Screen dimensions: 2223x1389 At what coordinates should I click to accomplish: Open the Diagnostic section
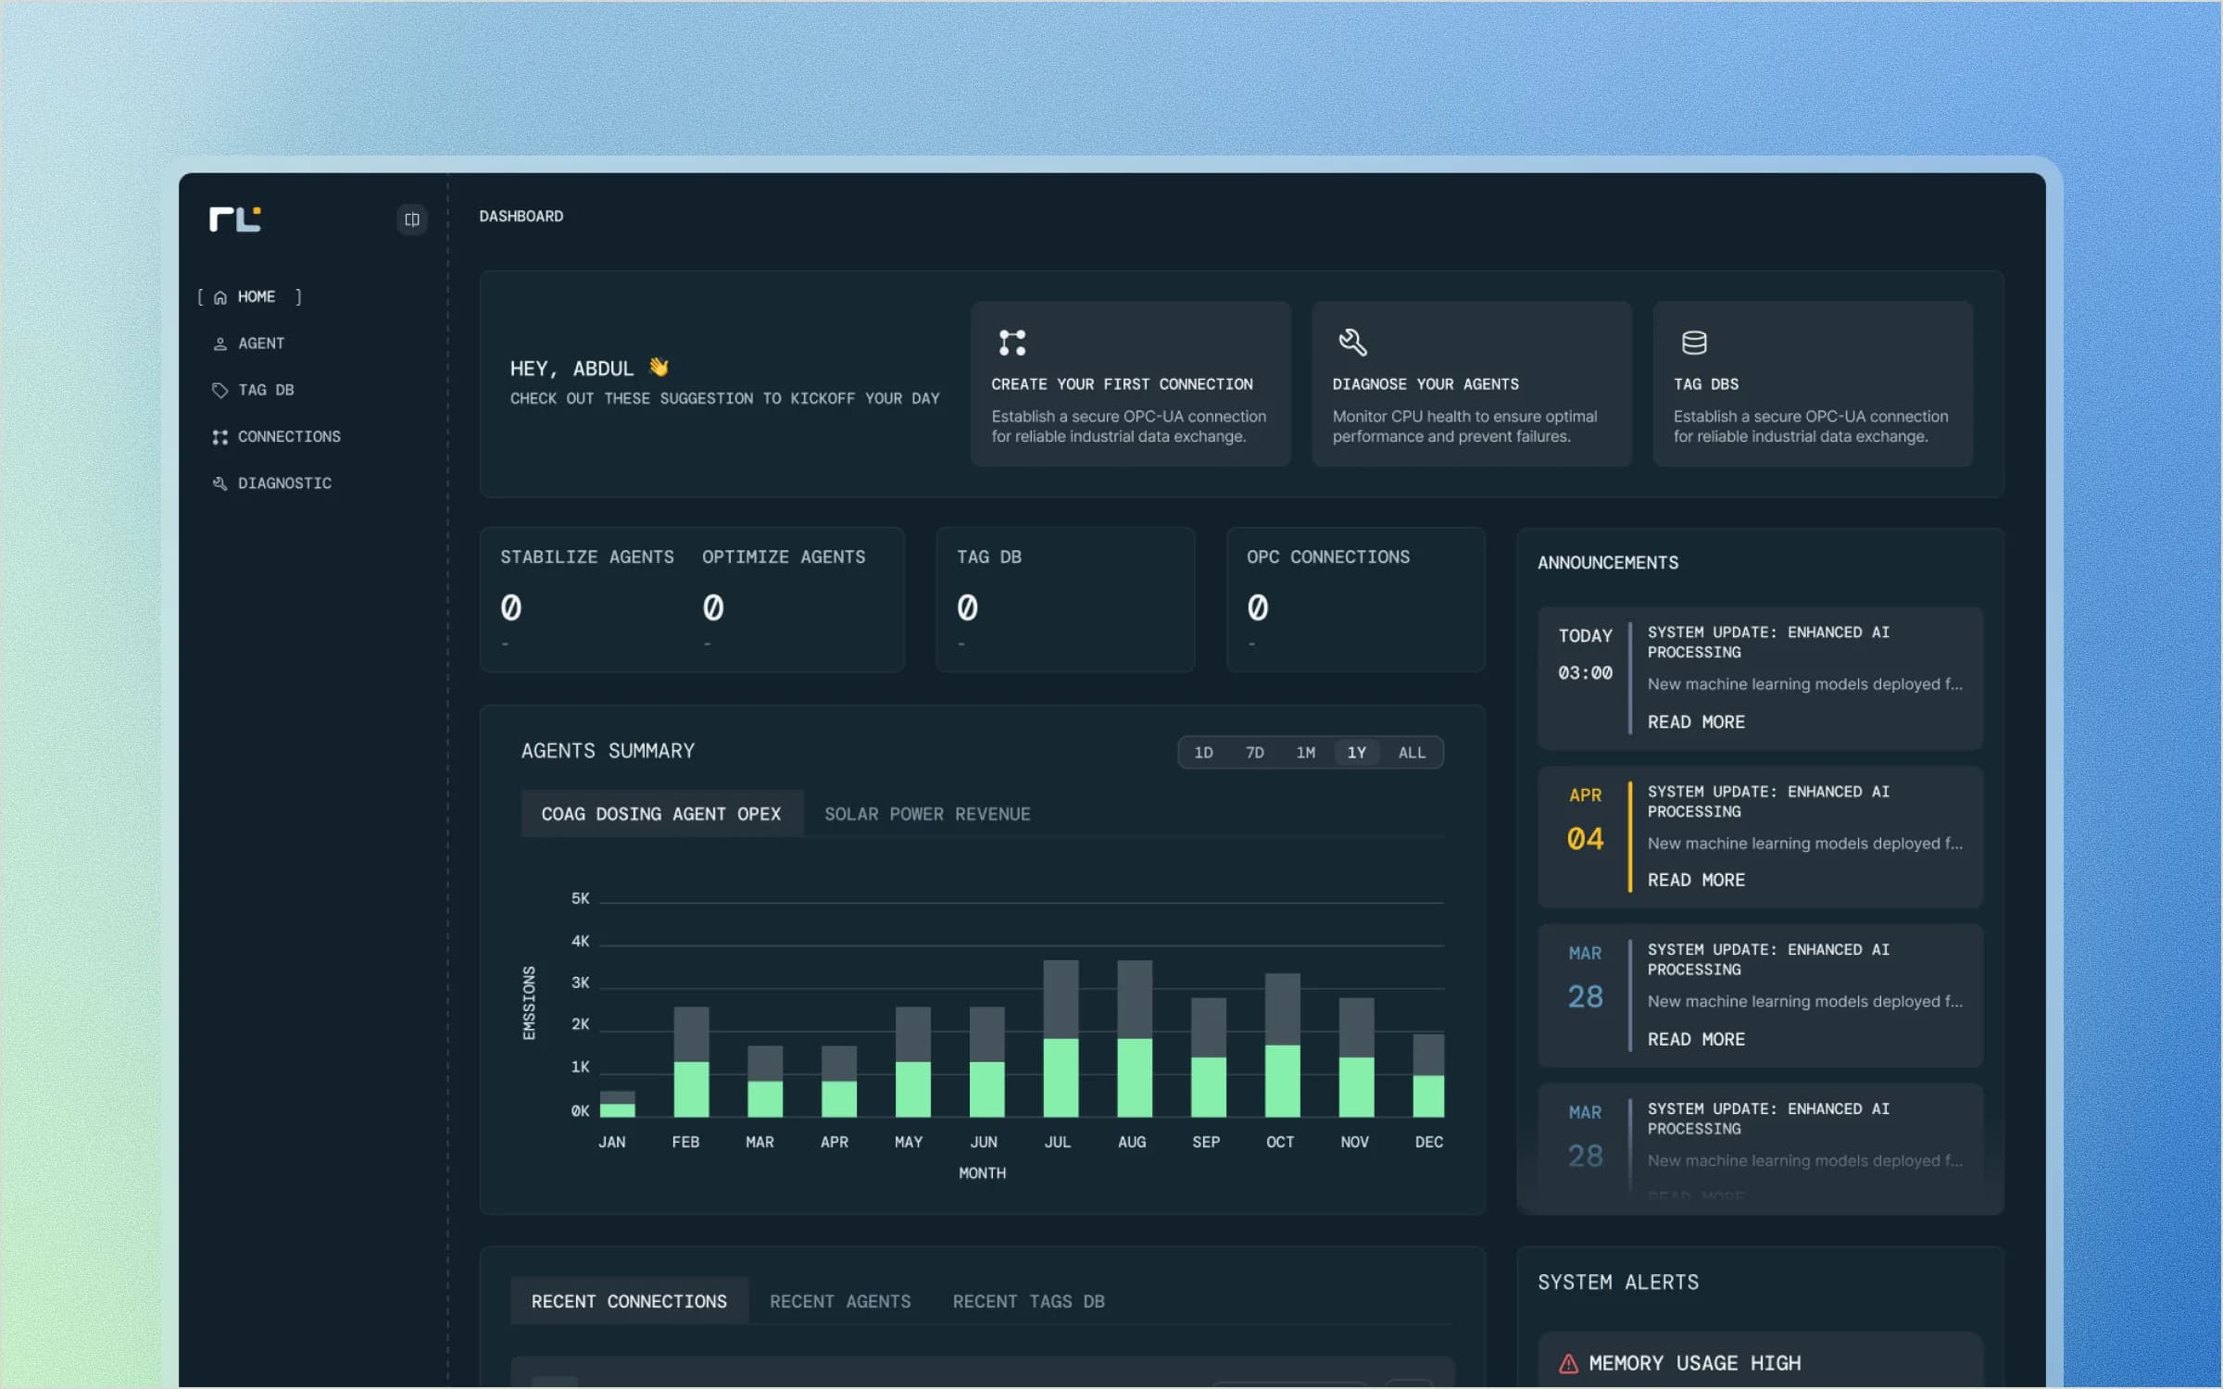(x=272, y=483)
